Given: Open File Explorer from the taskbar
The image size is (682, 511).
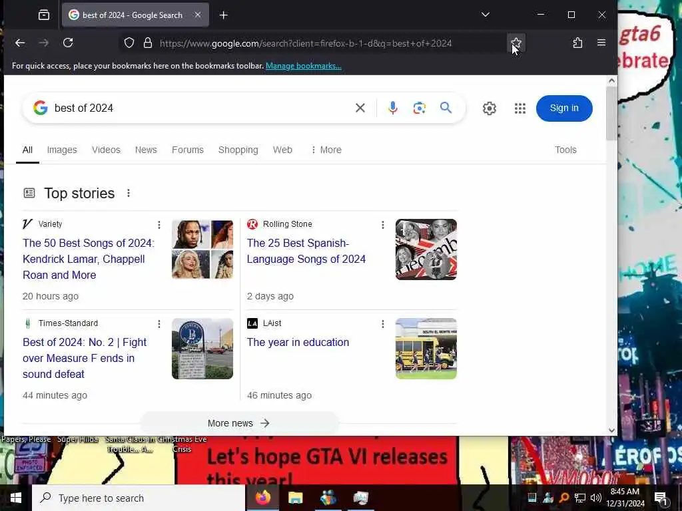Looking at the screenshot, I should [295, 498].
